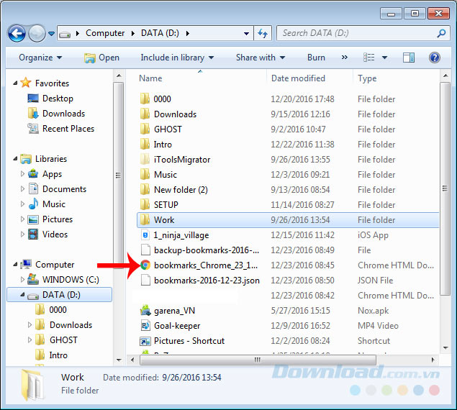
Task: Select the Chrome bookmarks HTML file icon
Action: [x=145, y=265]
